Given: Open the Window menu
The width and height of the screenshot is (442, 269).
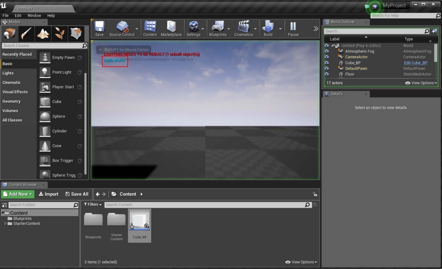Looking at the screenshot, I should (x=34, y=16).
